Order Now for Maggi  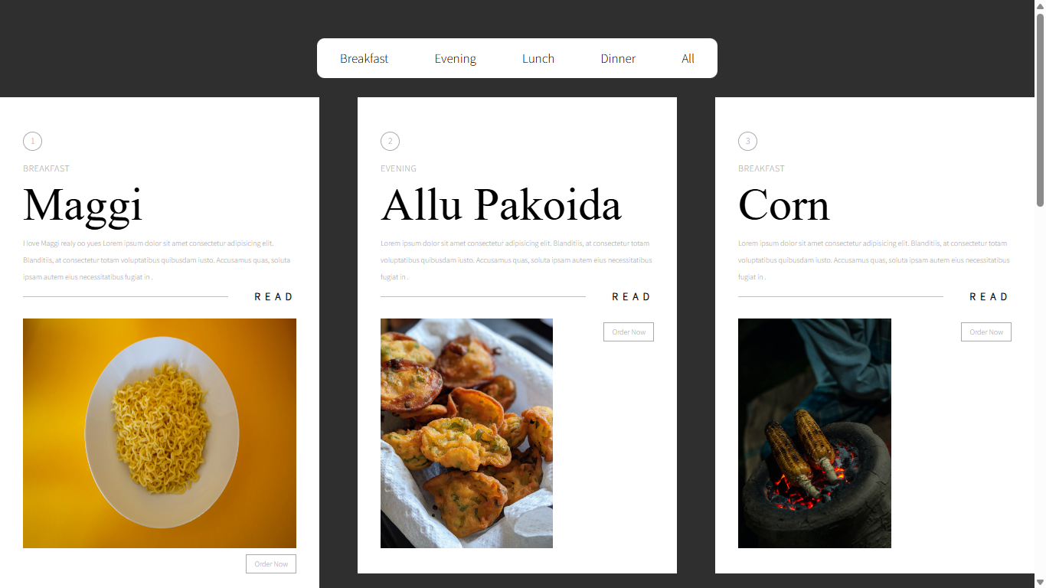[271, 563]
